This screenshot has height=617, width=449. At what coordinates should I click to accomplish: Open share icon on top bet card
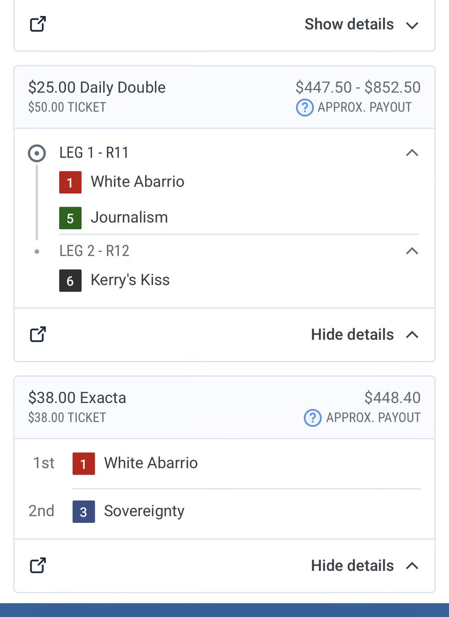(38, 24)
